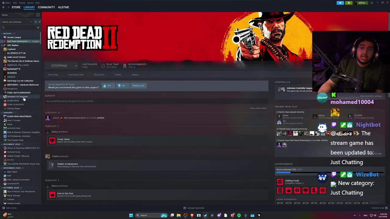Click the back navigation arrow
The image size is (390, 219).
coord(3,7)
